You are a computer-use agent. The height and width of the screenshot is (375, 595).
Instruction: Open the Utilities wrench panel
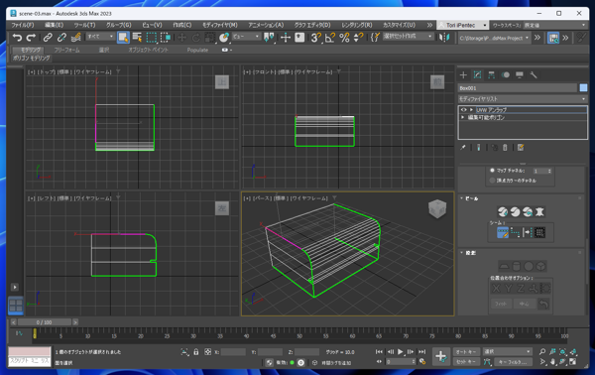click(534, 74)
